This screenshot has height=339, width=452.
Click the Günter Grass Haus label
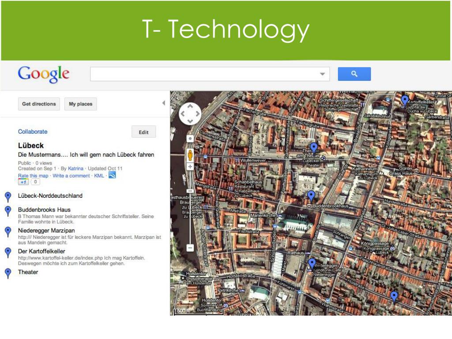(x=401, y=171)
